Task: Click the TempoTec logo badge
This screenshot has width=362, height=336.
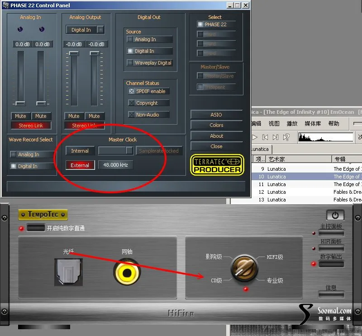Action: (43, 215)
